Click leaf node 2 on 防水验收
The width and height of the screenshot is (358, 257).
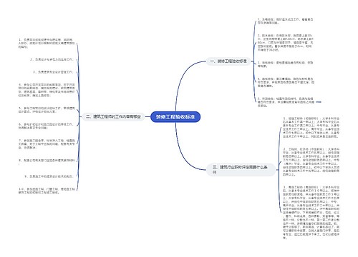(x=285, y=43)
